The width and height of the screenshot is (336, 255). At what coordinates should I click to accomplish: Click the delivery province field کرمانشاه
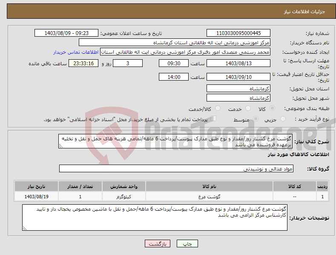click(x=238, y=88)
